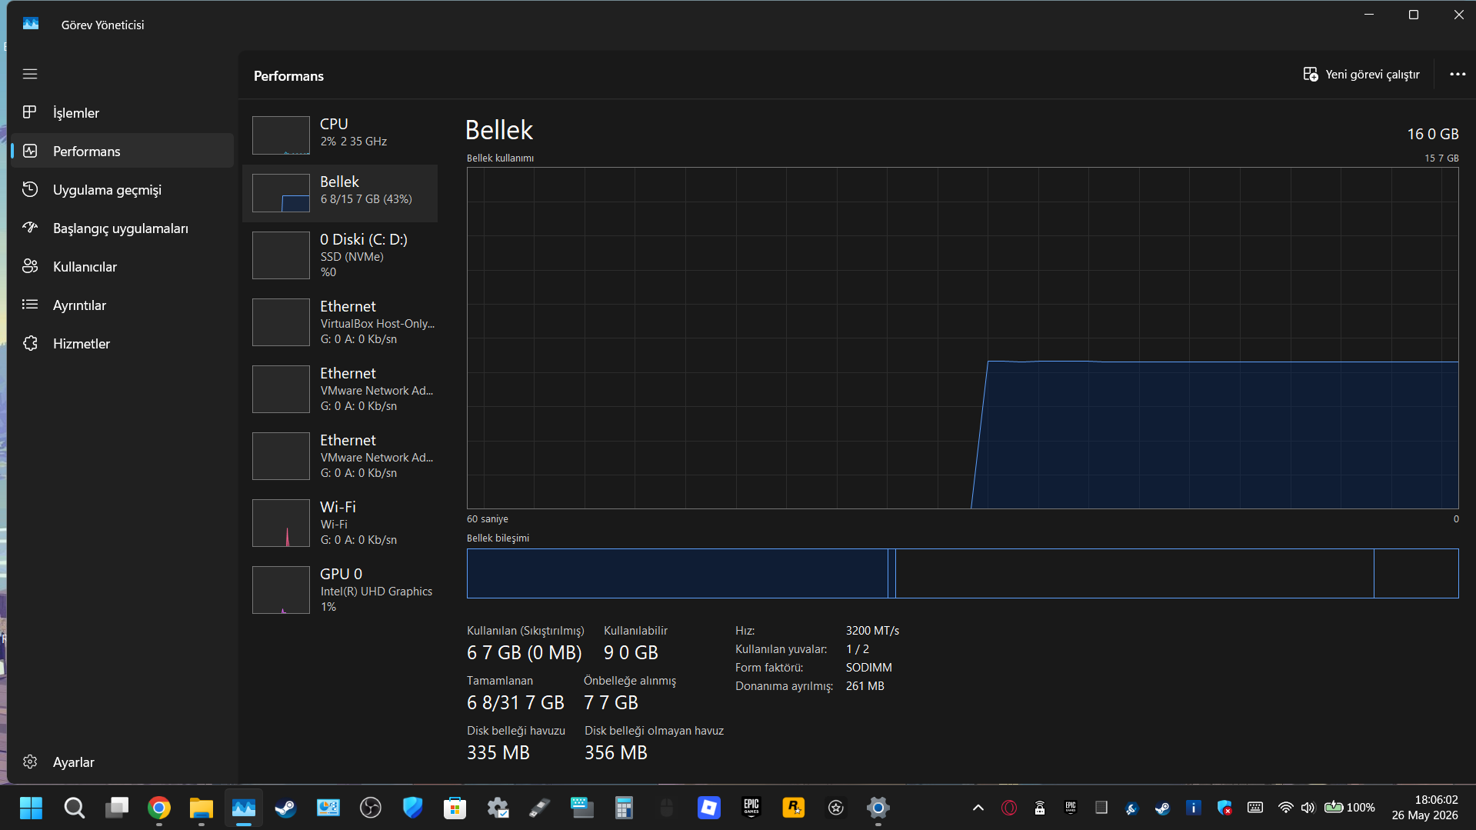Open Windows Security shield in taskbar

click(x=413, y=808)
